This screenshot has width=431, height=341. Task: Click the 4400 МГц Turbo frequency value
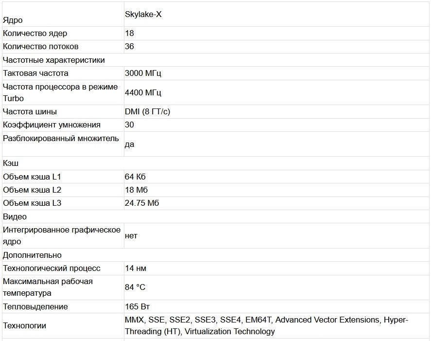[143, 92]
